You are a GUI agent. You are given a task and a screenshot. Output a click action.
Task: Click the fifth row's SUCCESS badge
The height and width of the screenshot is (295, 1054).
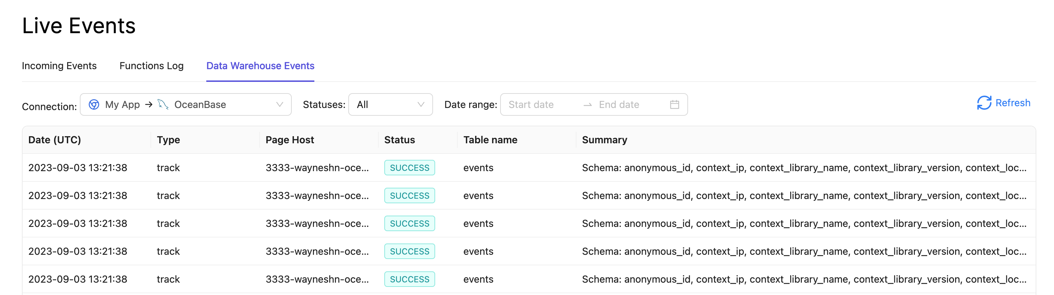[410, 279]
